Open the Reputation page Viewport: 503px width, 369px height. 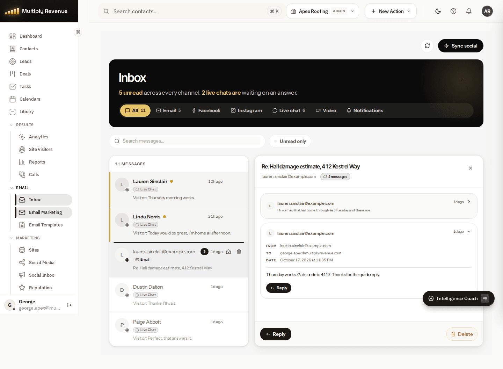44,288
